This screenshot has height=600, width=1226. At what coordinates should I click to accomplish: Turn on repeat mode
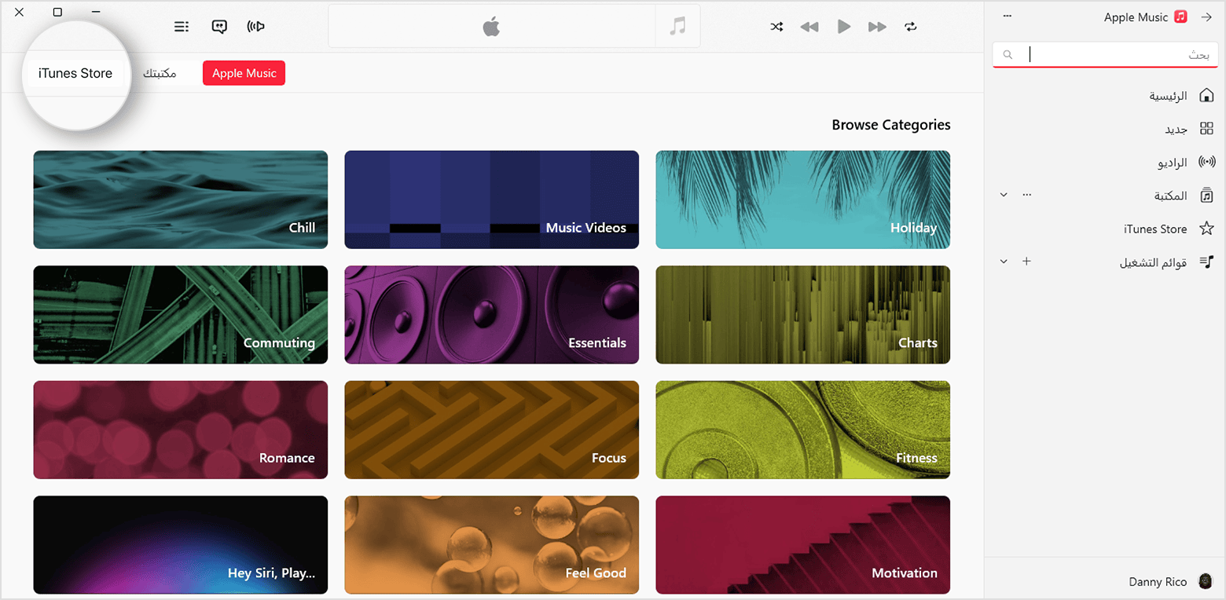(x=911, y=26)
